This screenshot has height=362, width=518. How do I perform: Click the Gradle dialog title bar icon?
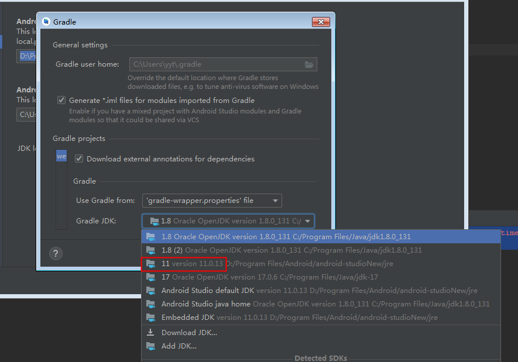tap(46, 22)
